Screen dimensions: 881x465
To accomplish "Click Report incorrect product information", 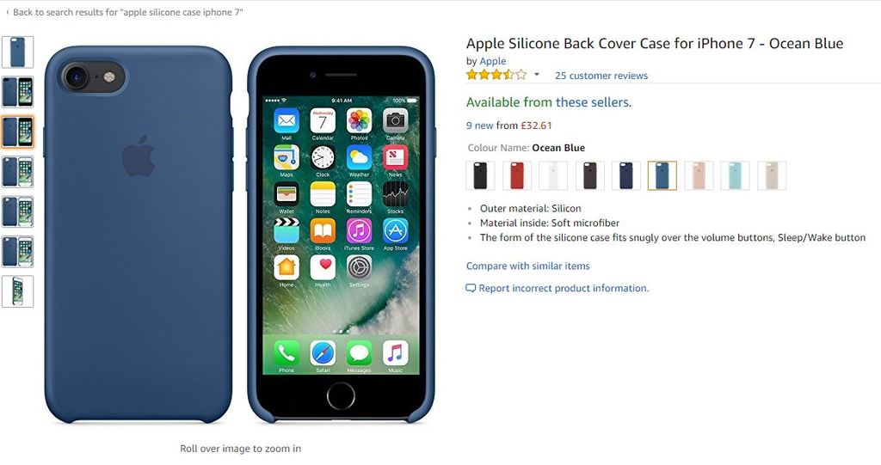I will (564, 289).
